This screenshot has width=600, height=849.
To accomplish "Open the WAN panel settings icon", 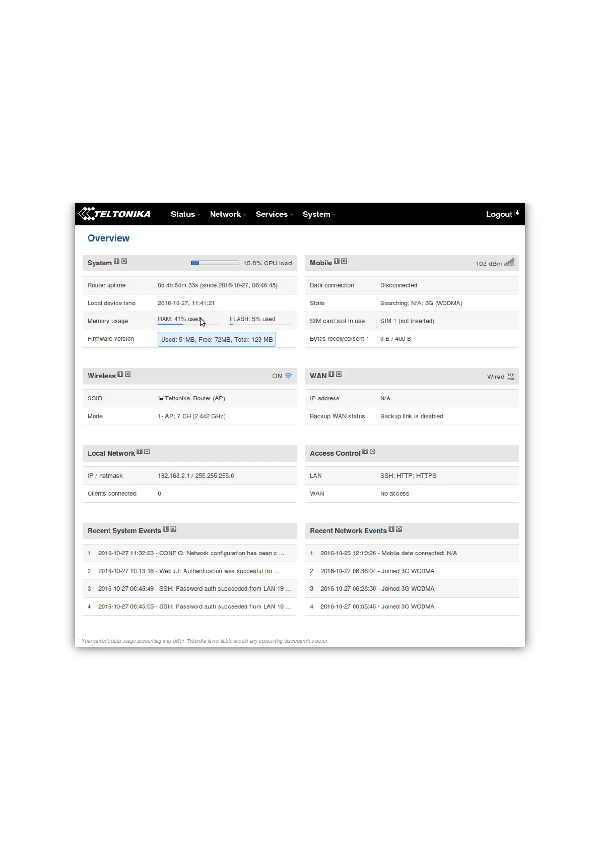I will tap(339, 374).
